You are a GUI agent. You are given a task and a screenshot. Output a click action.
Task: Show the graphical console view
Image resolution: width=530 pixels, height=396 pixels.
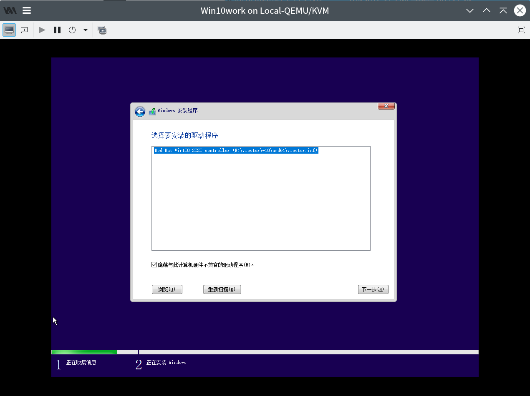[9, 30]
